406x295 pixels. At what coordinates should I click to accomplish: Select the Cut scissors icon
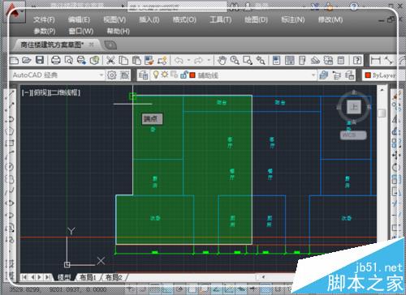tap(110, 60)
